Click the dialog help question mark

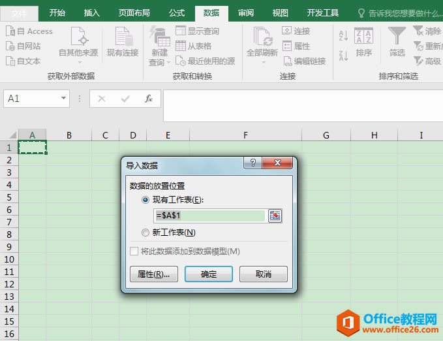click(x=253, y=163)
